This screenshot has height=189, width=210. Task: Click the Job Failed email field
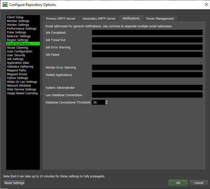click(x=147, y=55)
